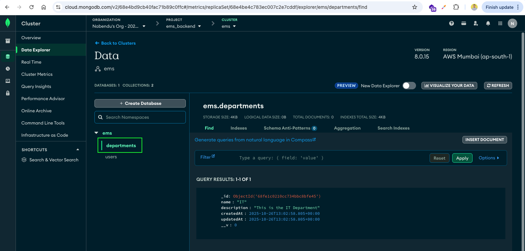
Task: Click the browser address bar URL
Action: point(216,7)
